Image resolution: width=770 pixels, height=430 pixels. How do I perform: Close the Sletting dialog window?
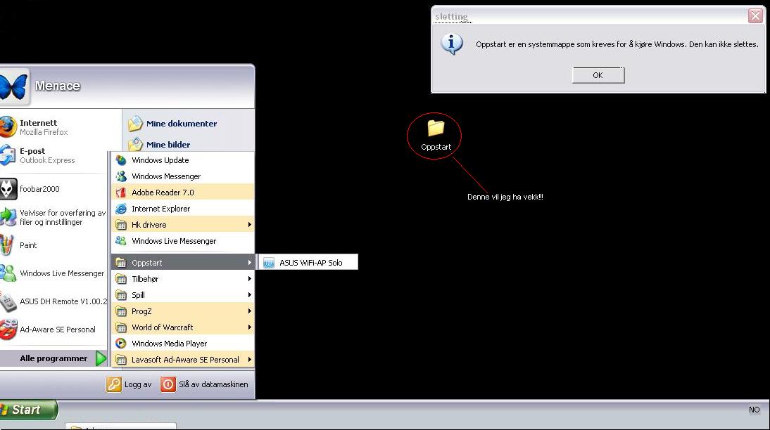(755, 15)
